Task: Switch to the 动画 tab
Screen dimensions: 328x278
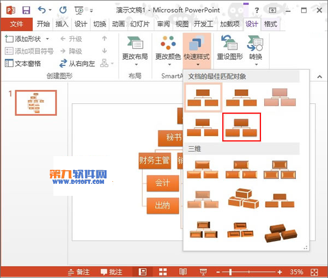Action: pos(118,24)
